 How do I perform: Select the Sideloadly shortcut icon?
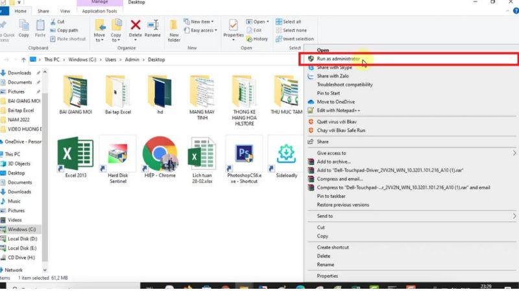tap(285, 153)
